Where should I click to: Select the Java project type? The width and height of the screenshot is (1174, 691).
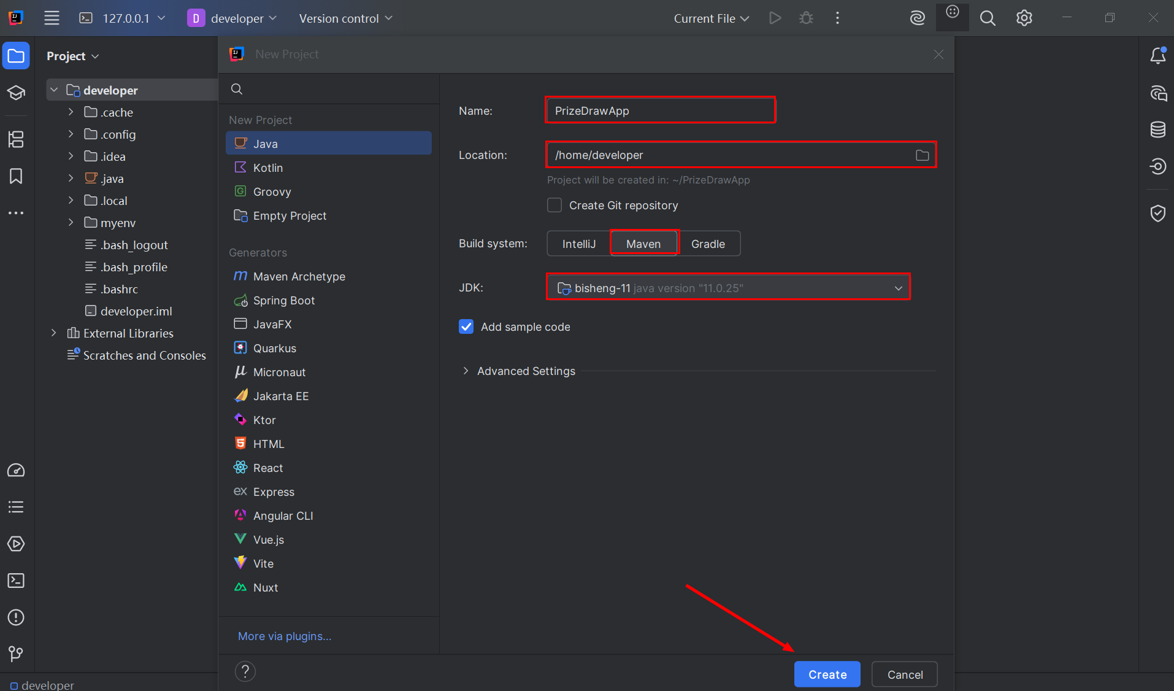coord(329,144)
